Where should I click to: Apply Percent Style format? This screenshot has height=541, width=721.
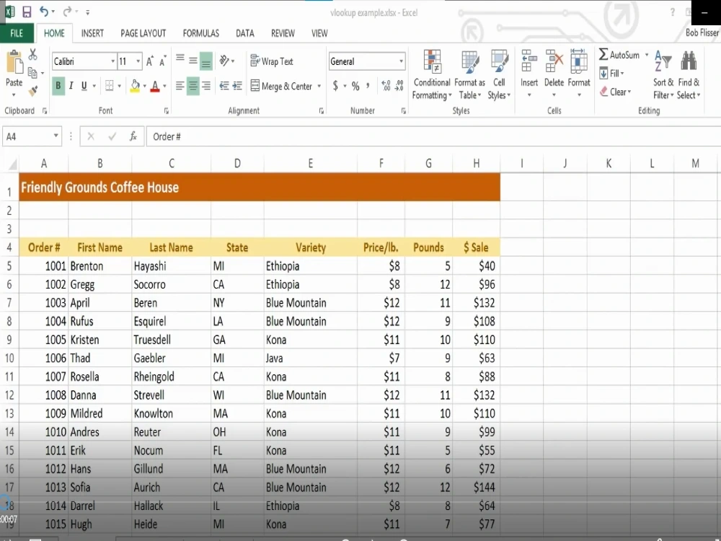tap(355, 86)
